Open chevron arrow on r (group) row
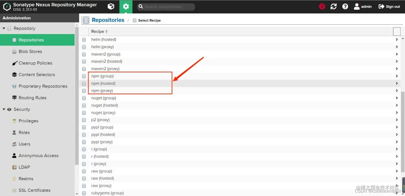Screen dimensions: 405x196 [x=397, y=149]
